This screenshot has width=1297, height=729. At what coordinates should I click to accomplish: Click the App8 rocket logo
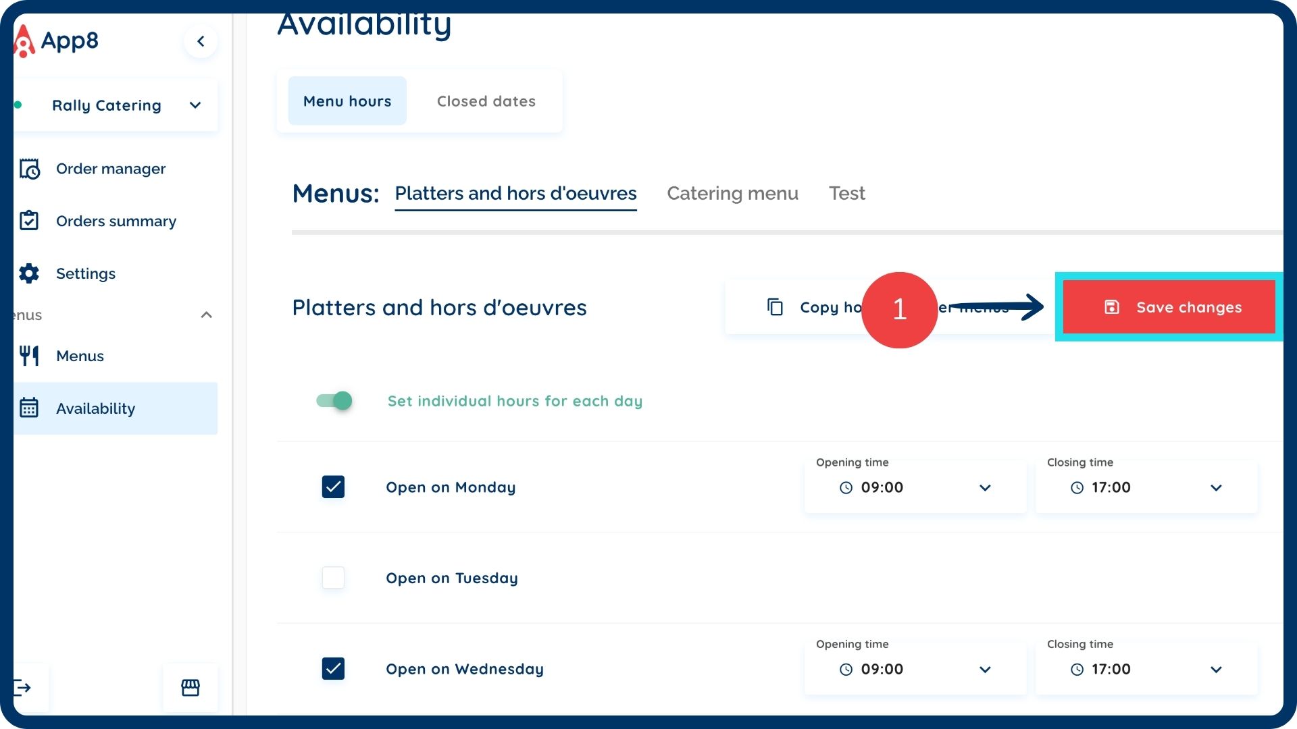[x=24, y=41]
